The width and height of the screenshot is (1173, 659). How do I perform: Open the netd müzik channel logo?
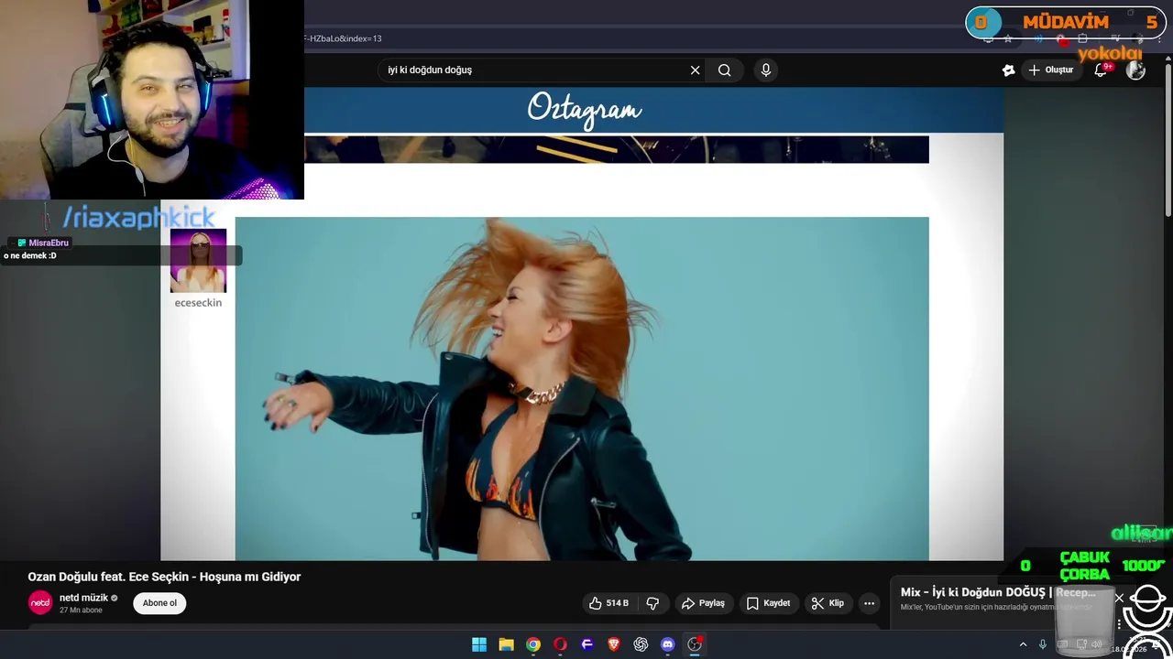40,603
